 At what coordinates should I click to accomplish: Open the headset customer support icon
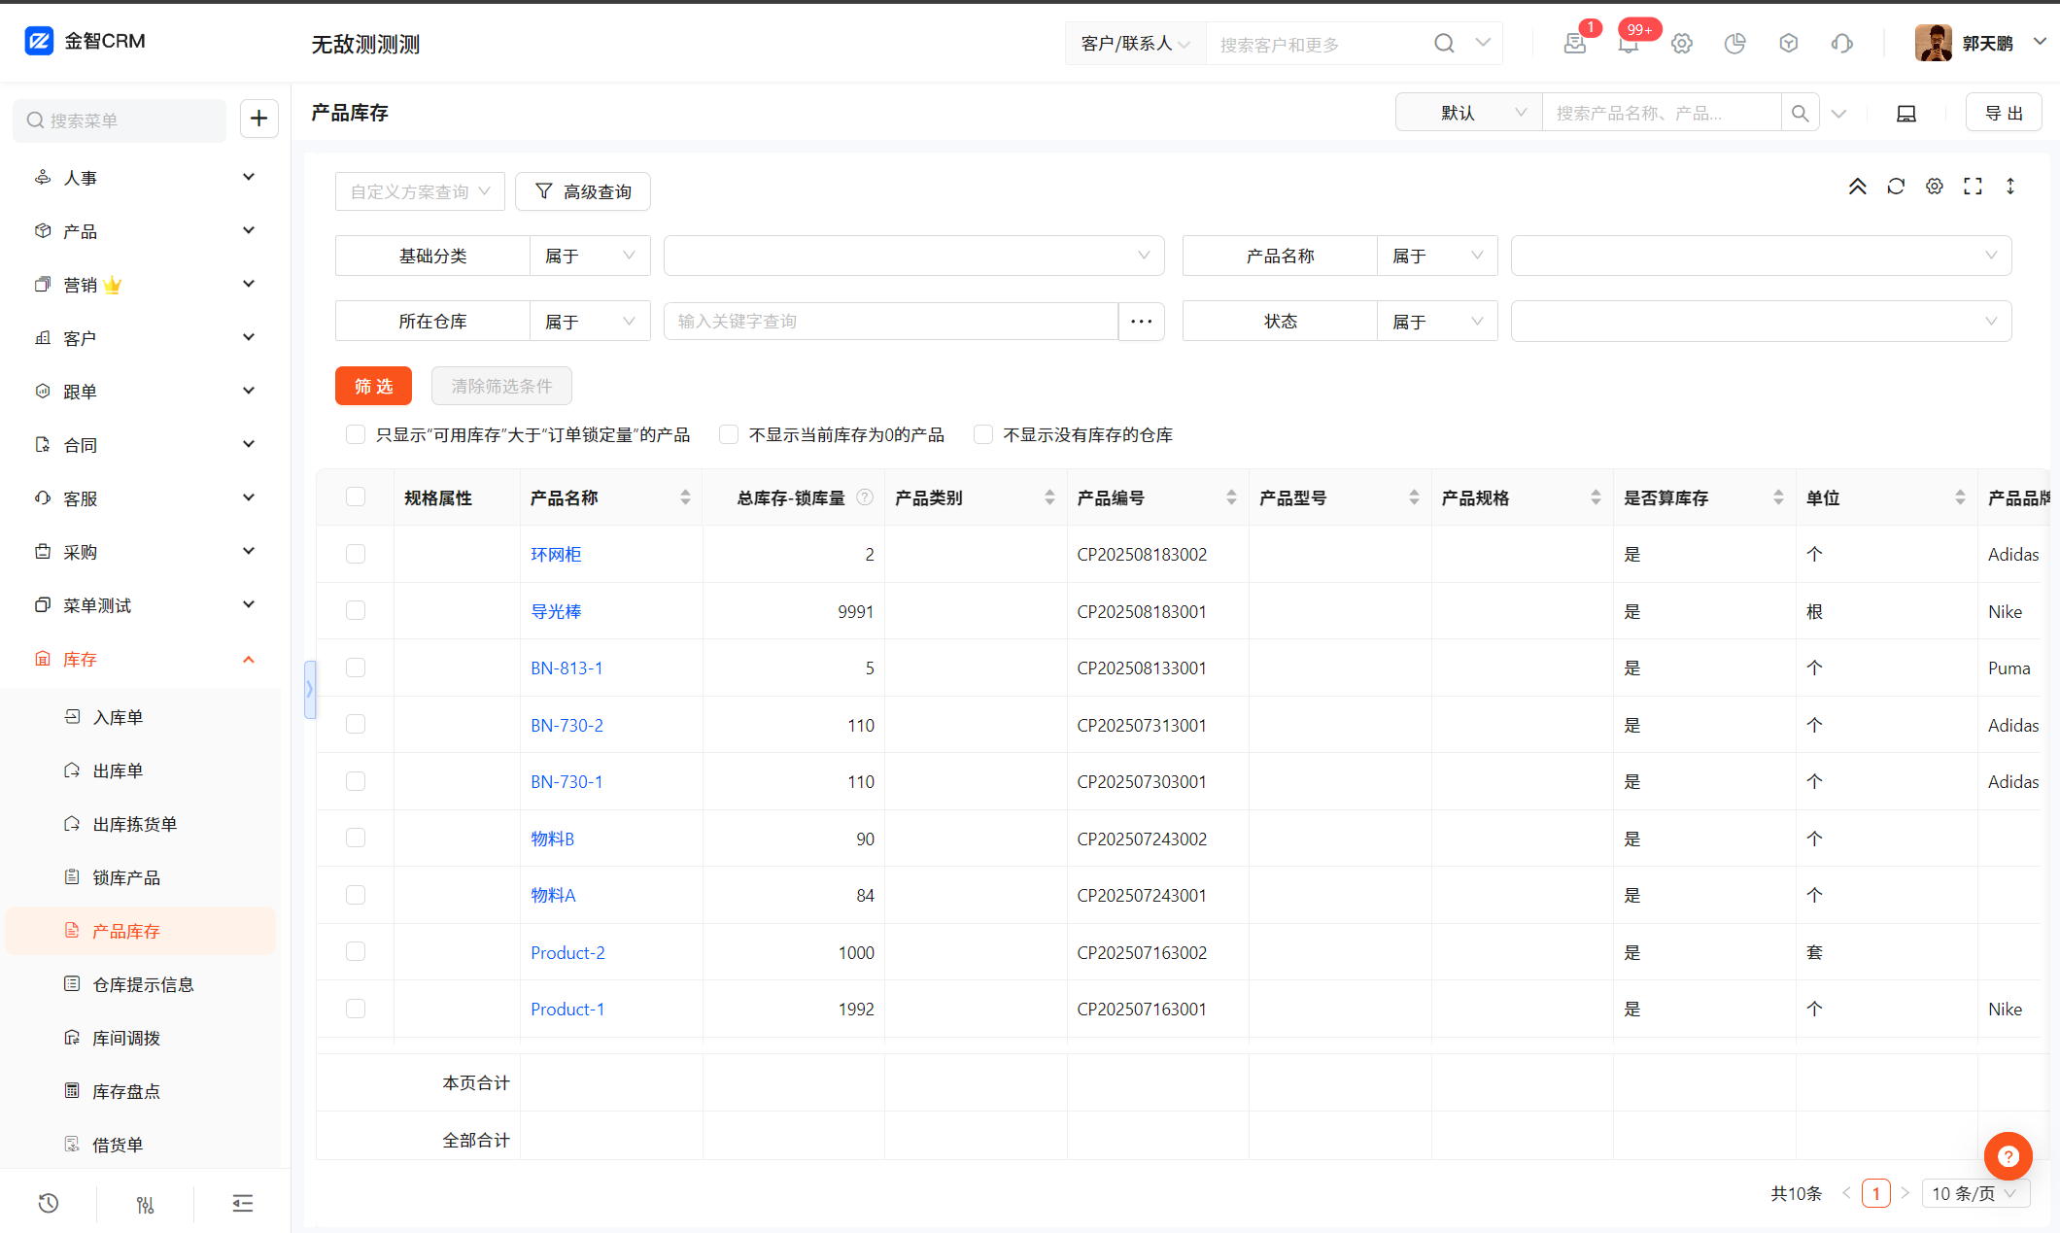(x=1841, y=44)
